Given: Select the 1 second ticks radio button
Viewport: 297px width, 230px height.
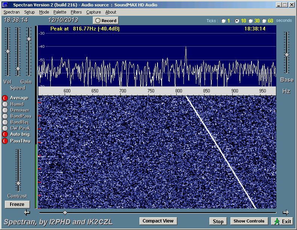Looking at the screenshot, I should (x=224, y=21).
